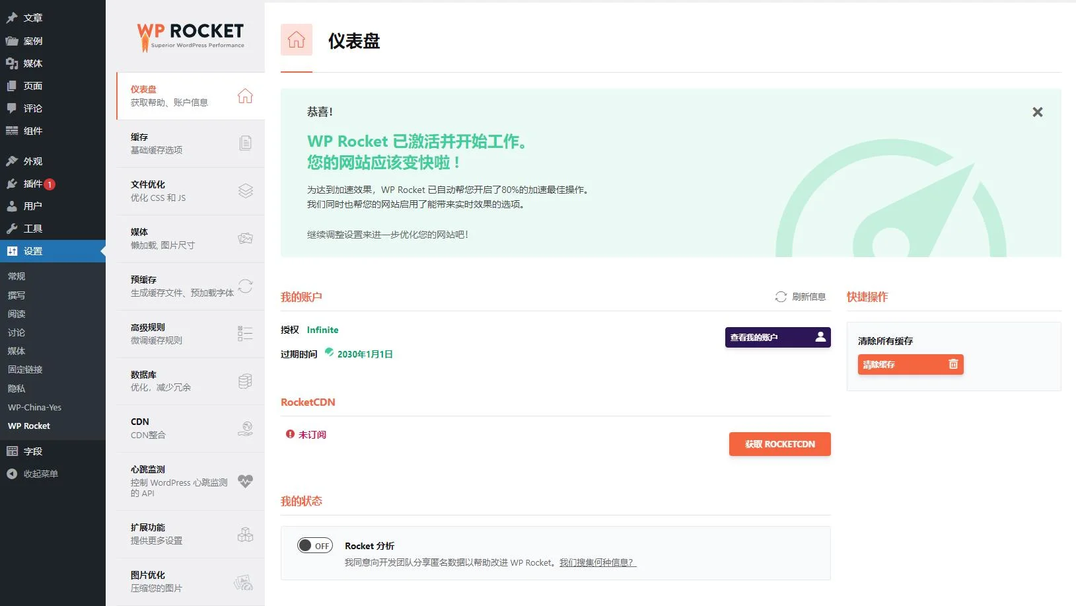This screenshot has height=606, width=1076.
Task: Toggle the Rocket 分析 switch
Action: click(315, 546)
